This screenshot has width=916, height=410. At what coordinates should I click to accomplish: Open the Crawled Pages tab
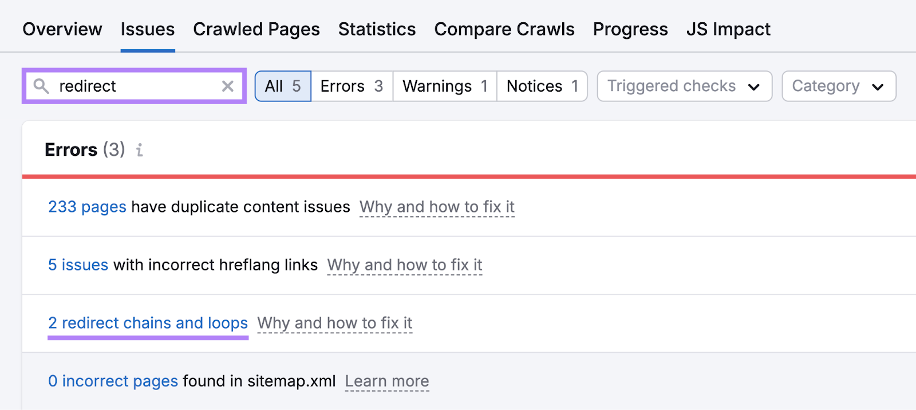[256, 29]
